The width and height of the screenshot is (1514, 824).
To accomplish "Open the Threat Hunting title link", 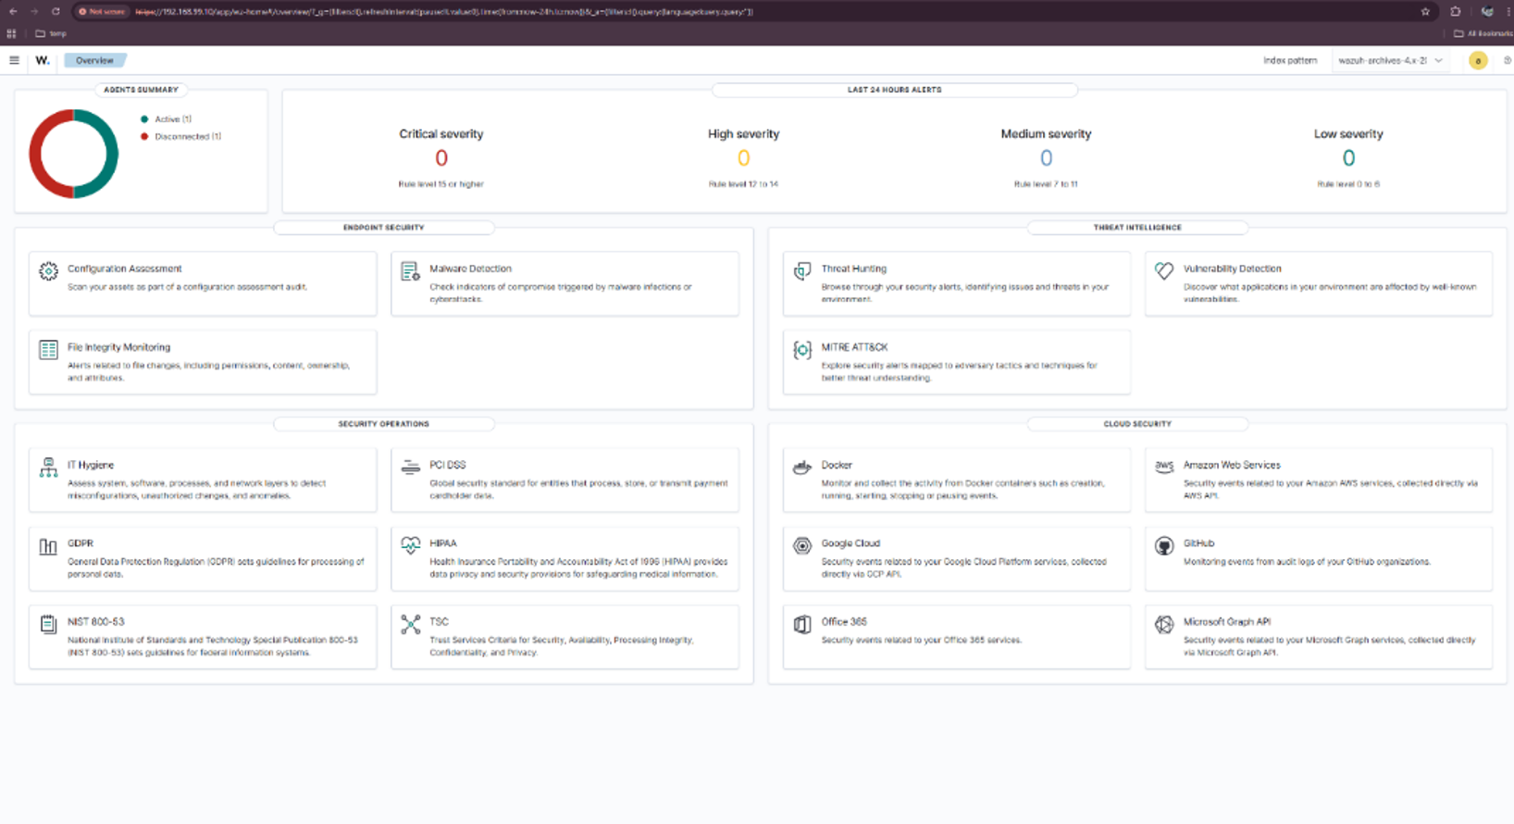I will pyautogui.click(x=853, y=268).
